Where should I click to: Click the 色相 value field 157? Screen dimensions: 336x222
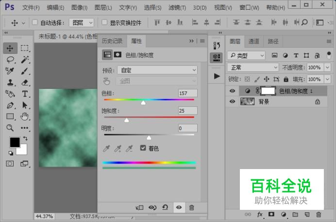pos(188,93)
